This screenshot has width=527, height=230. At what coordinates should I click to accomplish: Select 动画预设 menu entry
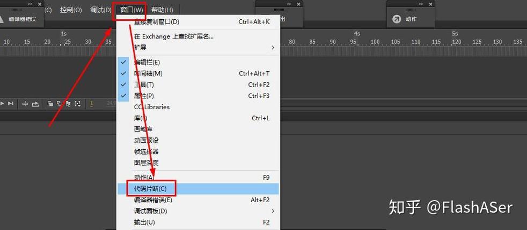pyautogui.click(x=198, y=140)
